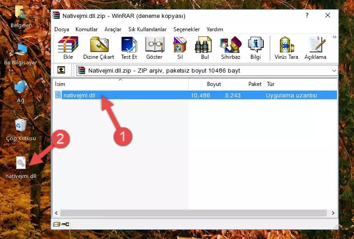Click the key password icon in status bar
This screenshot has height=239, width=354.
pos(65,224)
